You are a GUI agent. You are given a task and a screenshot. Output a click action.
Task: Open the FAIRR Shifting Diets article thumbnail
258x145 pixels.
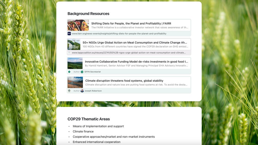pyautogui.click(x=78, y=25)
